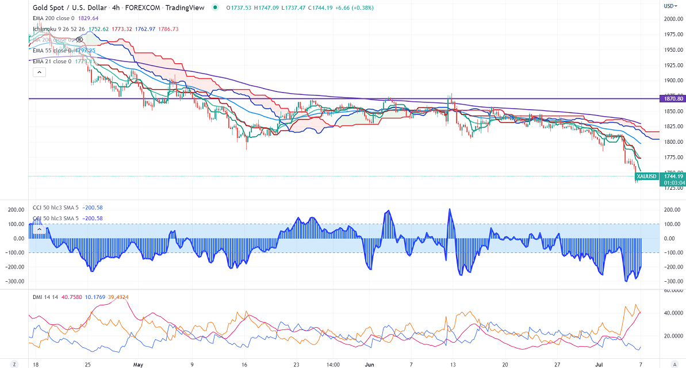
Task: Click the low price L1737.47 value
Action: pos(294,7)
